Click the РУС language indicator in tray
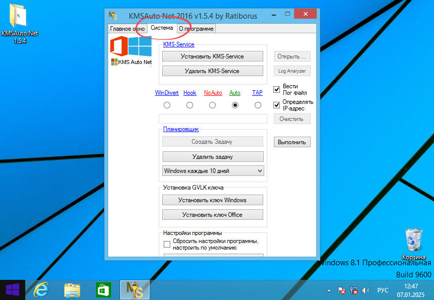The height and width of the screenshot is (300, 434). 382,290
